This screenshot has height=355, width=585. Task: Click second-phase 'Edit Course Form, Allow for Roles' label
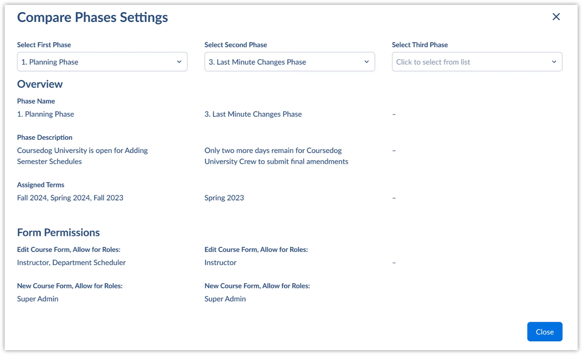pos(256,250)
